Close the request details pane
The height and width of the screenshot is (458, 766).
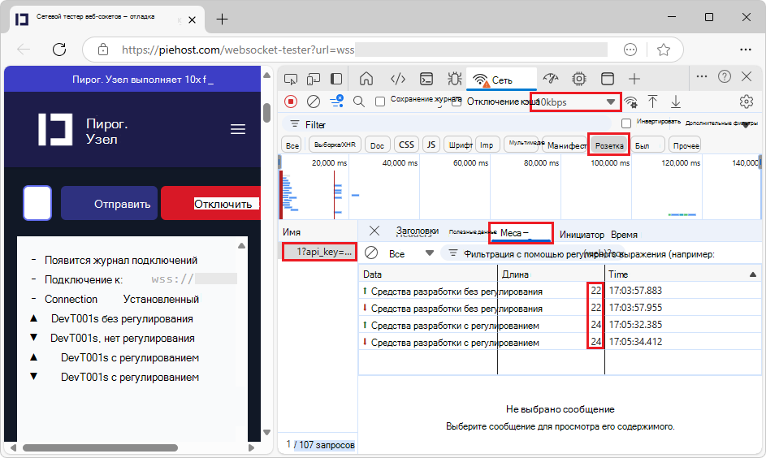tap(374, 231)
